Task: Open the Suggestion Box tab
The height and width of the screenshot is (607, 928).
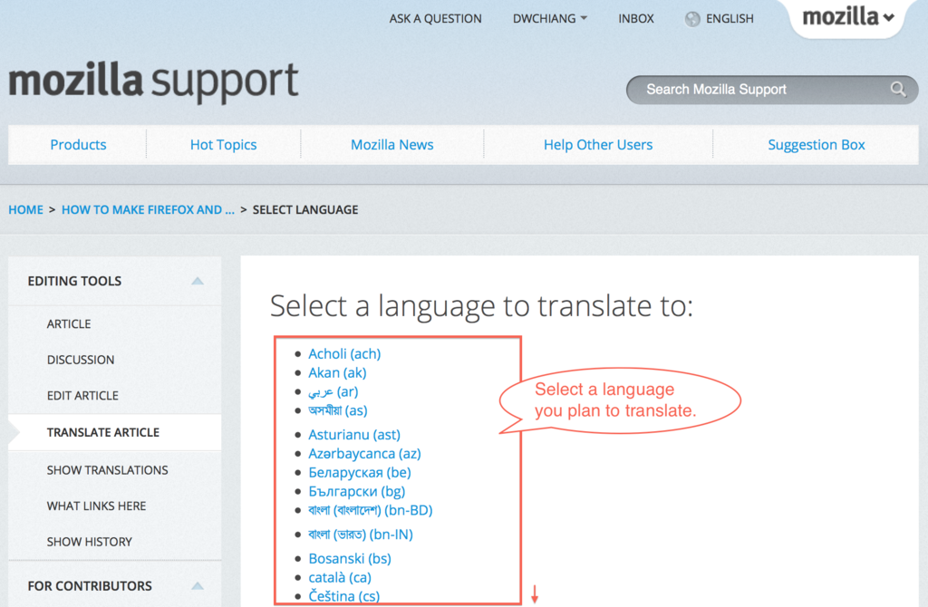Action: coord(817,144)
